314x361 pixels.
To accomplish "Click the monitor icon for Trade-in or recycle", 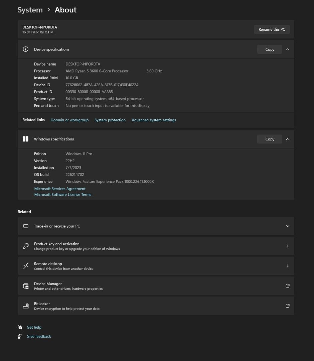I will point(26,226).
